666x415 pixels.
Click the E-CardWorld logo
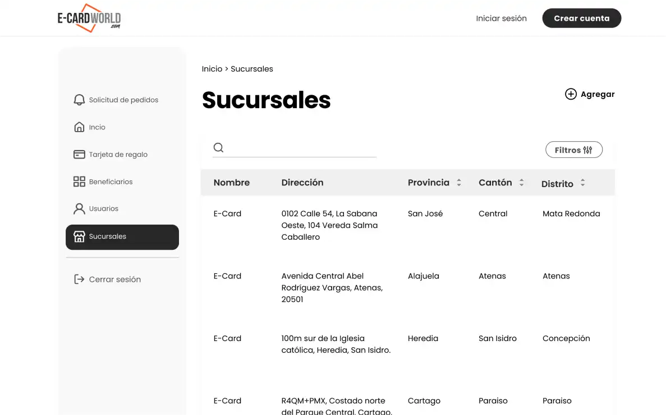coord(90,18)
